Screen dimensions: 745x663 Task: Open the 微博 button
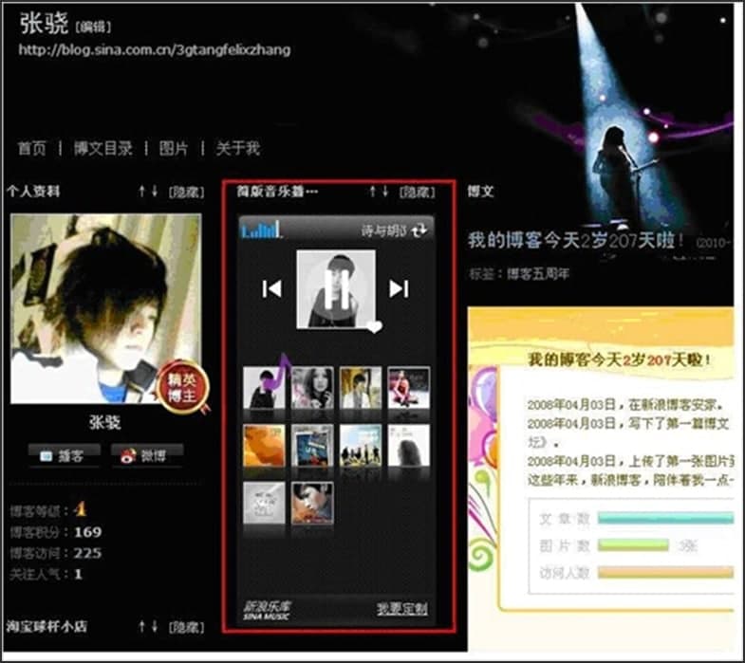click(147, 456)
